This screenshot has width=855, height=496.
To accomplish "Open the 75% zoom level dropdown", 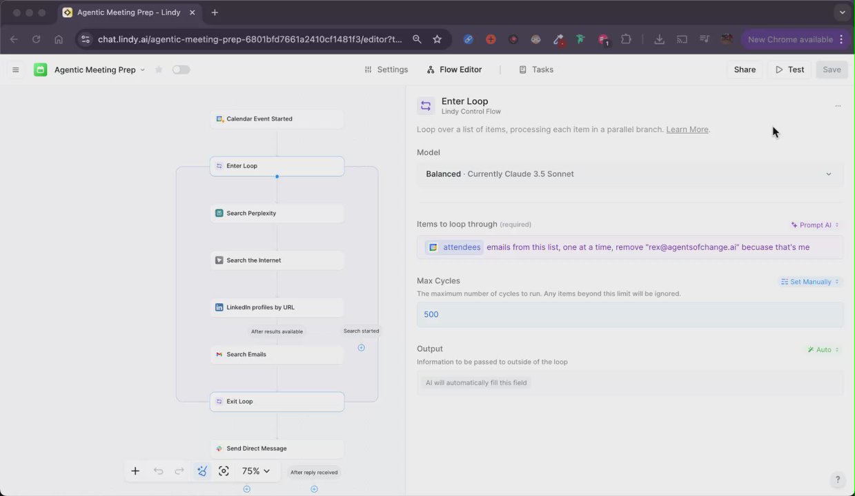I will [255, 471].
